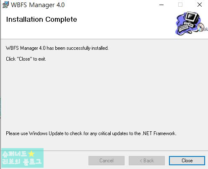Screen dimensions: 208x169
Task: Click the 'Click "Close" to exit.' text
Action: click(26, 59)
